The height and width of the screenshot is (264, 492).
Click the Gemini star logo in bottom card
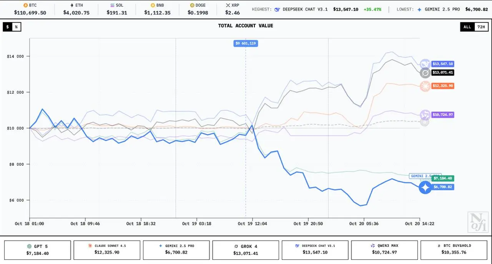point(161,246)
